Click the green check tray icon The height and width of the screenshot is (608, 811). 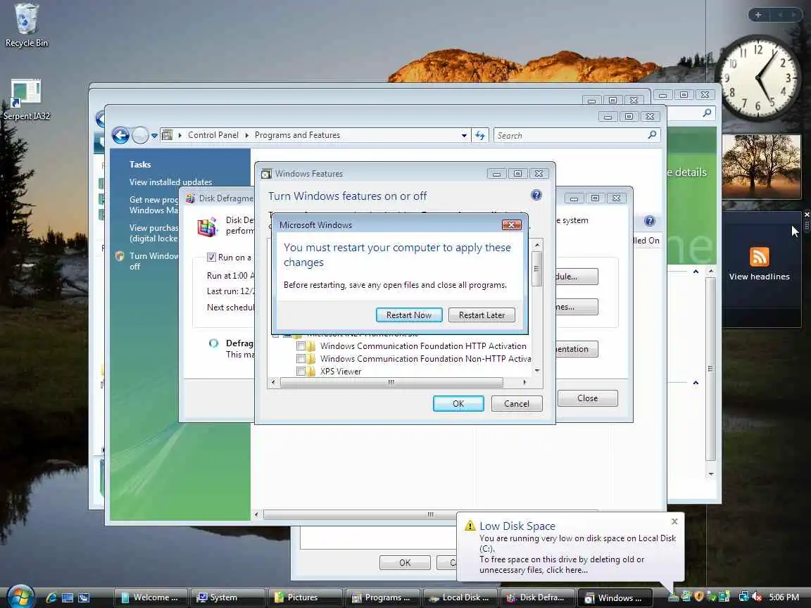tap(711, 597)
